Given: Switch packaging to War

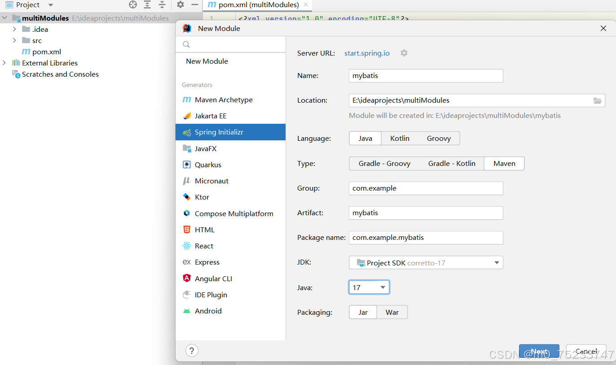Looking at the screenshot, I should [392, 312].
